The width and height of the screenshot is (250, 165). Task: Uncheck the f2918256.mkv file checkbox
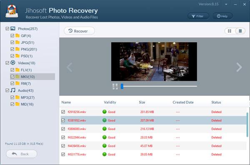(x=63, y=112)
